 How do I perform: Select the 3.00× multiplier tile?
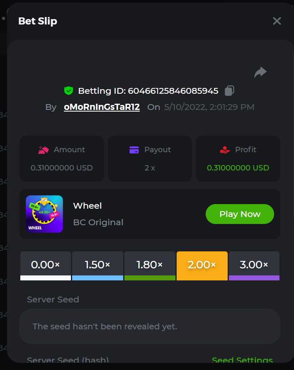pos(254,265)
